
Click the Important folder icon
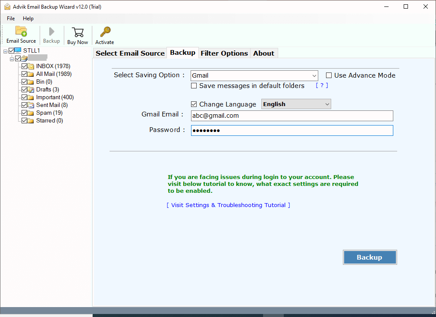(x=31, y=97)
